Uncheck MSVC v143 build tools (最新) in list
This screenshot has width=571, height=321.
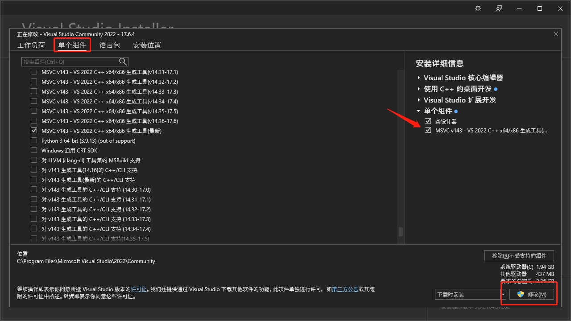tap(34, 131)
